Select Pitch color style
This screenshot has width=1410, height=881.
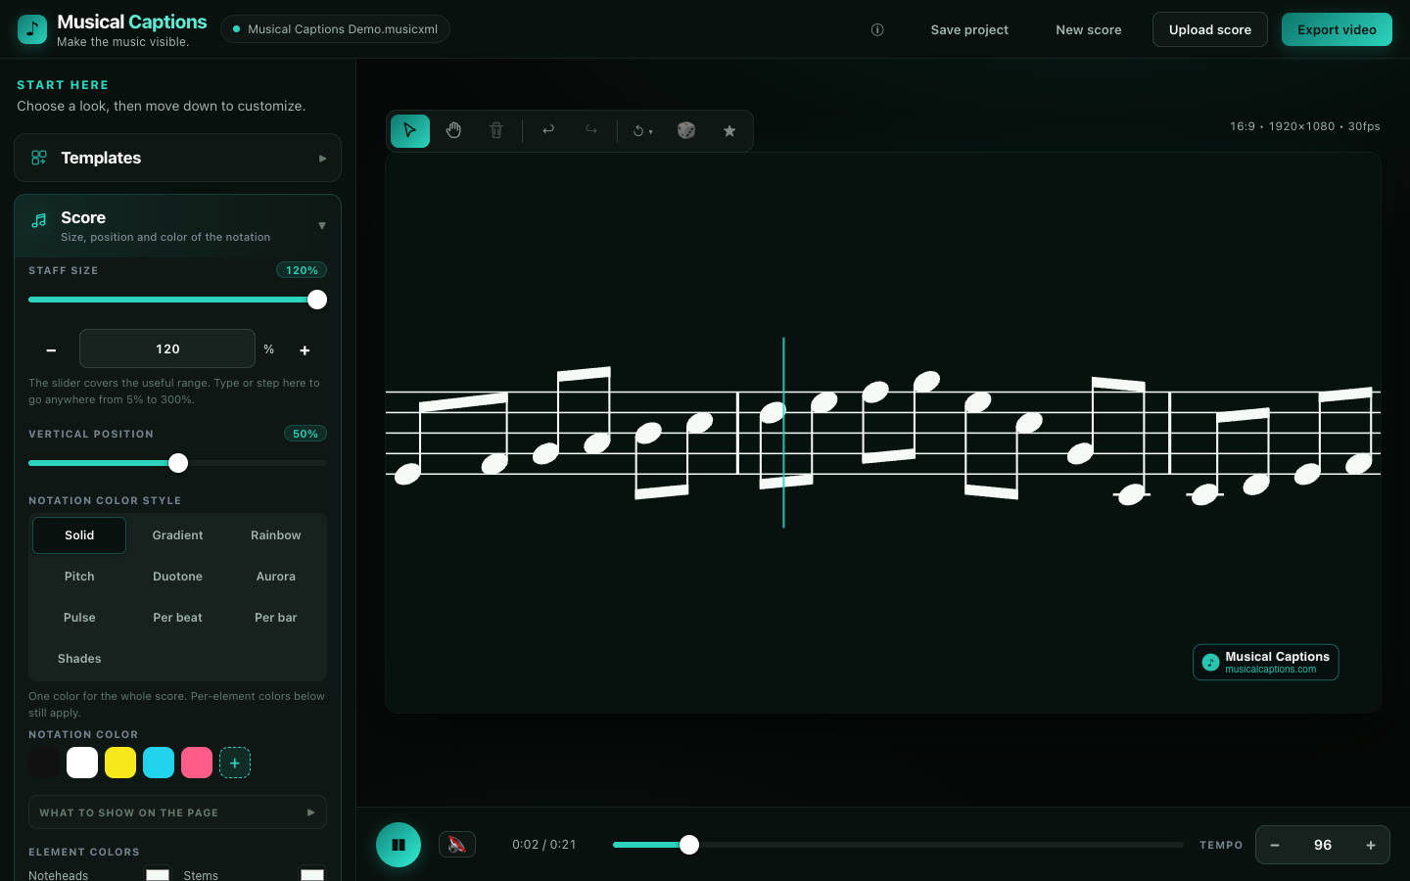79,577
